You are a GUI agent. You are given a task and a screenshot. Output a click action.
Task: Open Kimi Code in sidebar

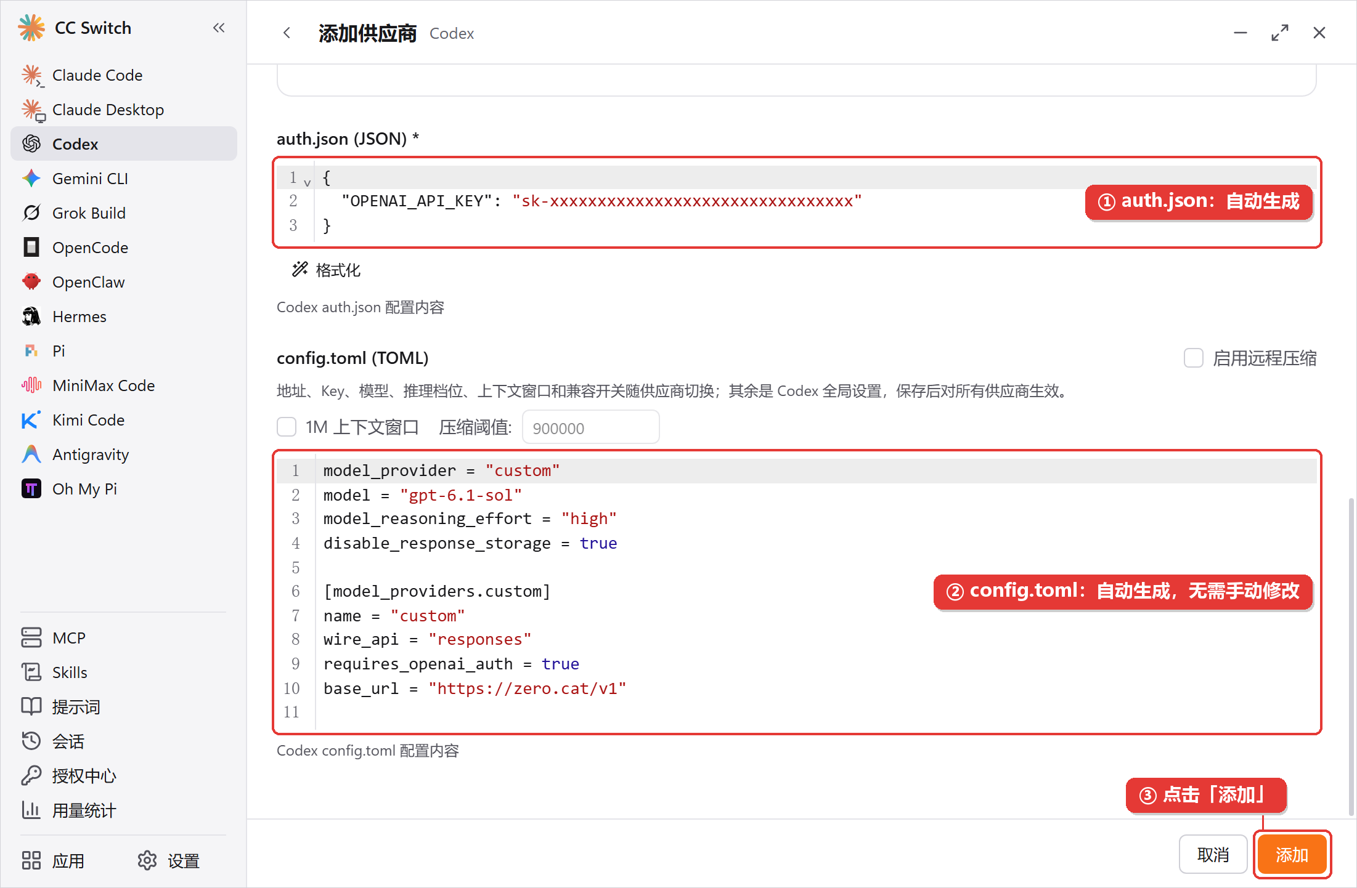tap(123, 420)
